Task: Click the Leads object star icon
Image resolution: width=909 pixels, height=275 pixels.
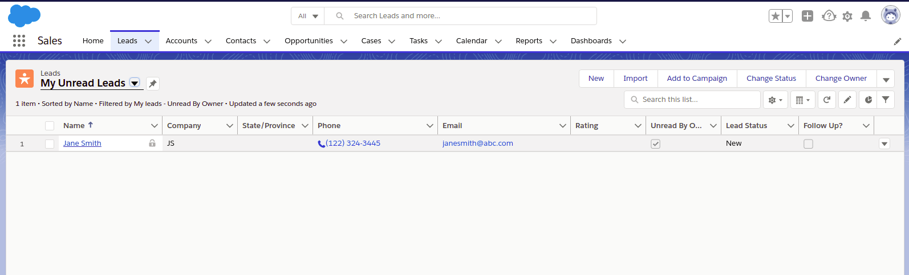Action: (x=25, y=79)
